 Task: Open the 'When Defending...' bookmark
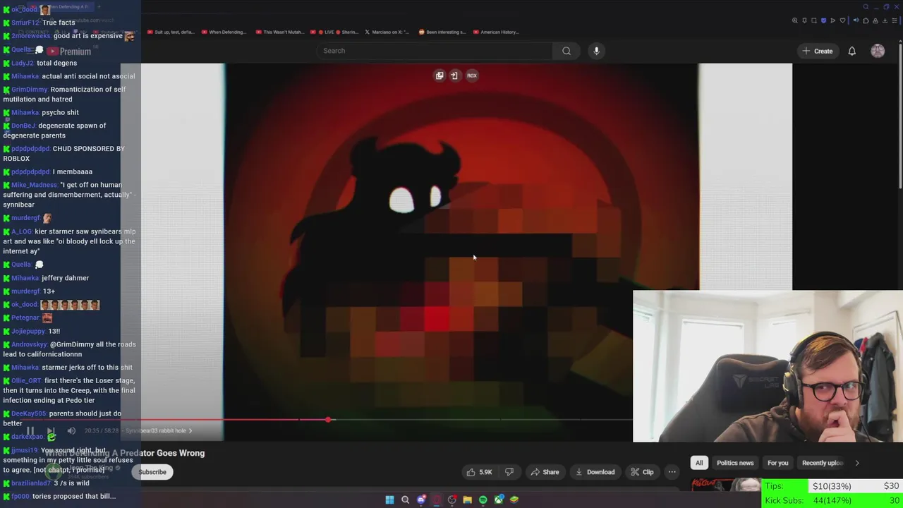click(x=224, y=32)
